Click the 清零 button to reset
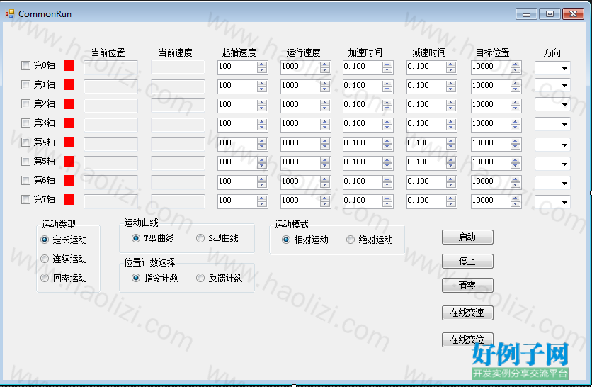 (x=467, y=286)
